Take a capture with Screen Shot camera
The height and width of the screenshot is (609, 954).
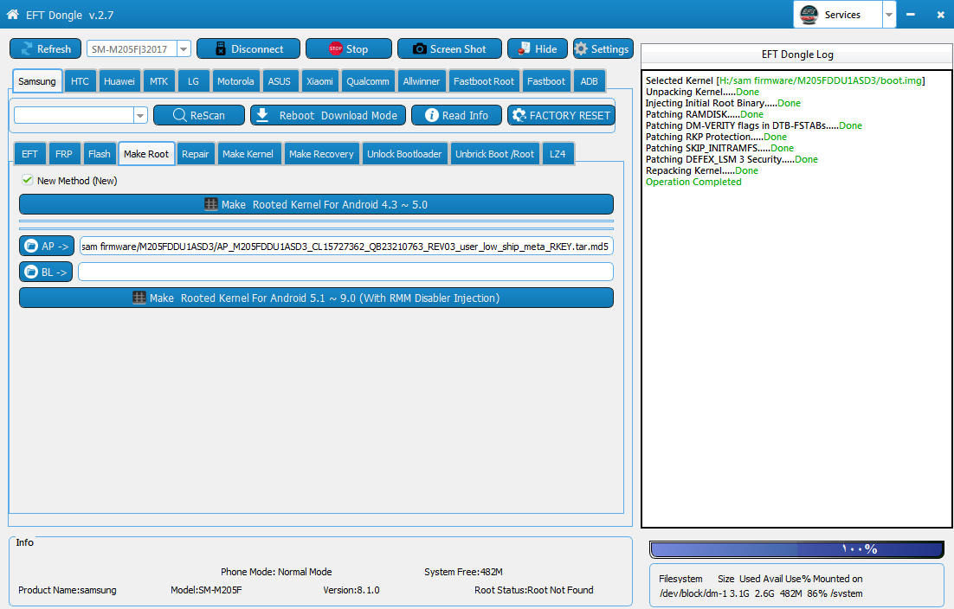(419, 48)
